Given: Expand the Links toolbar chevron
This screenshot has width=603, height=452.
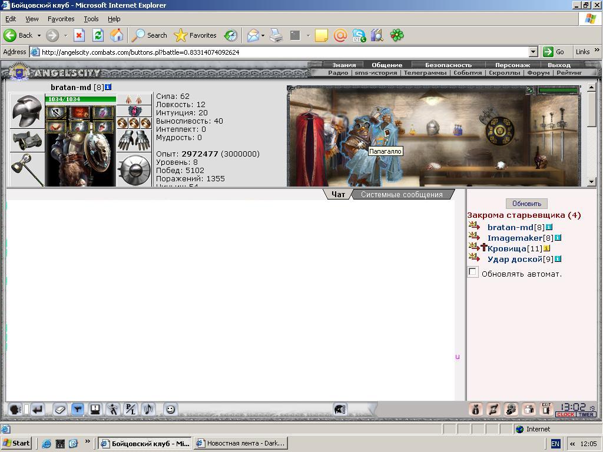Looking at the screenshot, I should tap(597, 50).
